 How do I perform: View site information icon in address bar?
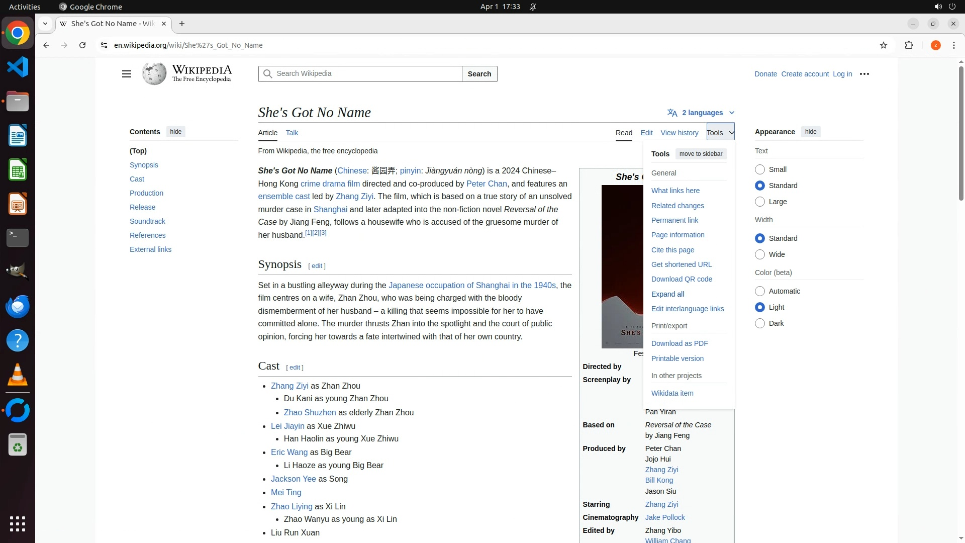tap(104, 45)
